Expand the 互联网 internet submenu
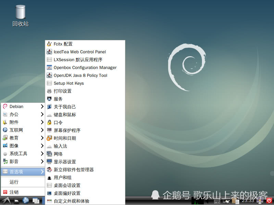This screenshot has height=205, width=274. [x=23, y=130]
